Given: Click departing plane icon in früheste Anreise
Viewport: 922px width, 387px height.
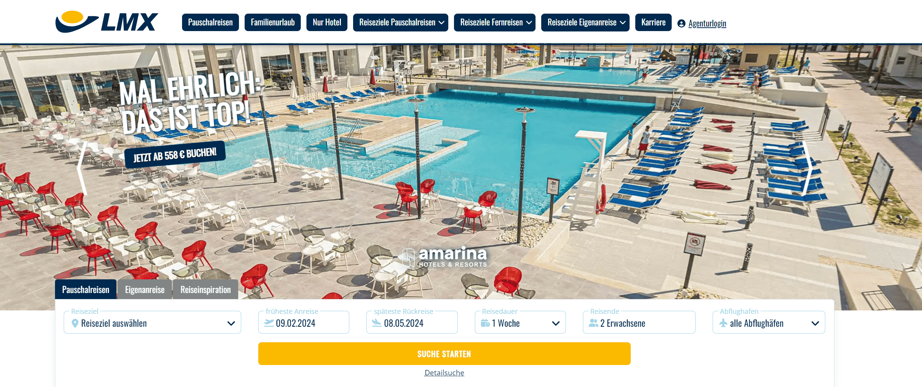Looking at the screenshot, I should (x=269, y=323).
